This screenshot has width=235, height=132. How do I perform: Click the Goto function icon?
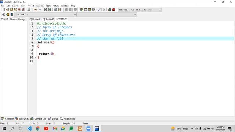55,10
